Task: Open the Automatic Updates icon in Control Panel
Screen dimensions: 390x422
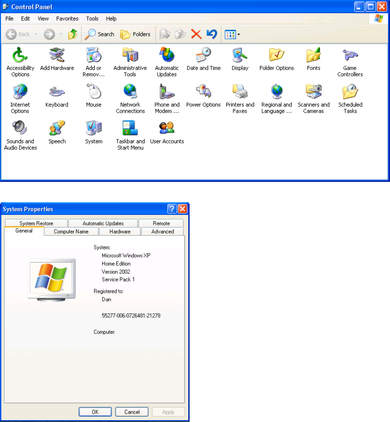Action: [167, 62]
